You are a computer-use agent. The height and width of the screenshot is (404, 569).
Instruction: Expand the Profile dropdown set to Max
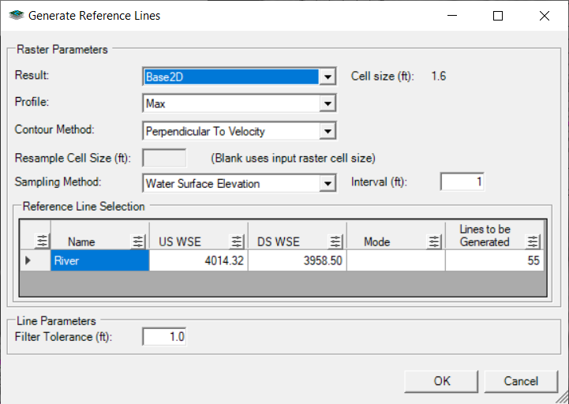pyautogui.click(x=328, y=103)
